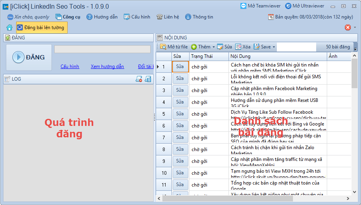Open the Công cụ menu
This screenshot has height=205, width=361.
pyautogui.click(x=68, y=17)
